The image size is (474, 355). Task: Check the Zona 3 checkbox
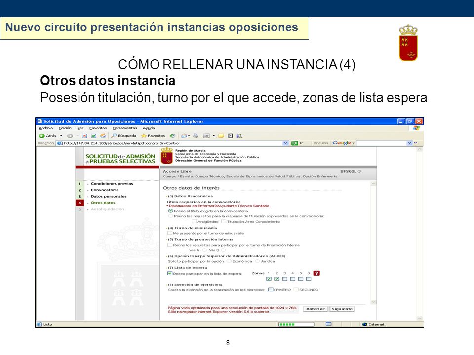(x=285, y=279)
